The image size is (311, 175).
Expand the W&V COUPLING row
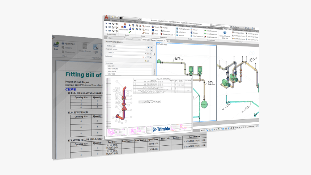[106, 69]
